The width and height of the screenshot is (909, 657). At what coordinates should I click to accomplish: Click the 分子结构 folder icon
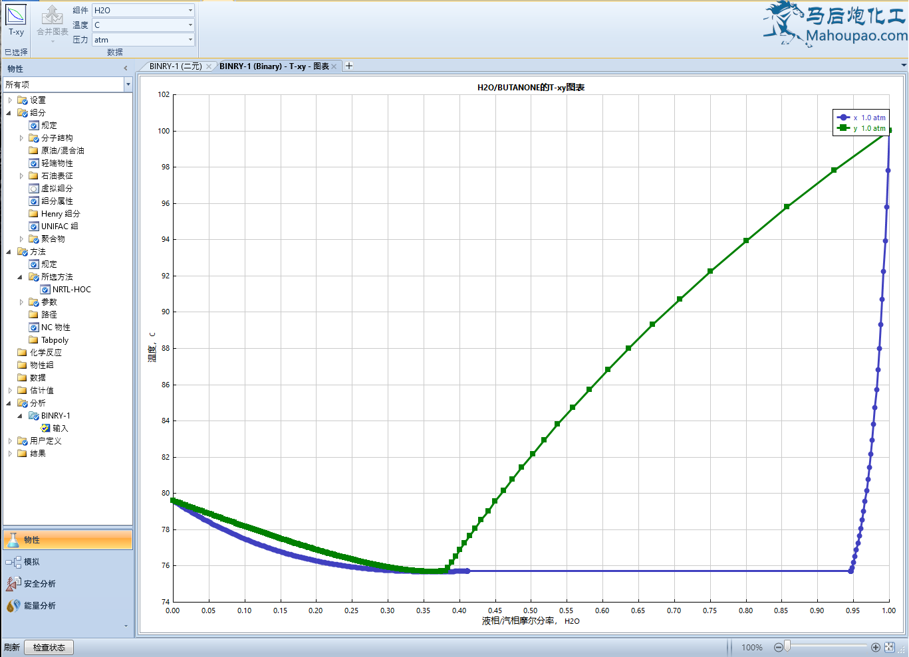click(34, 138)
